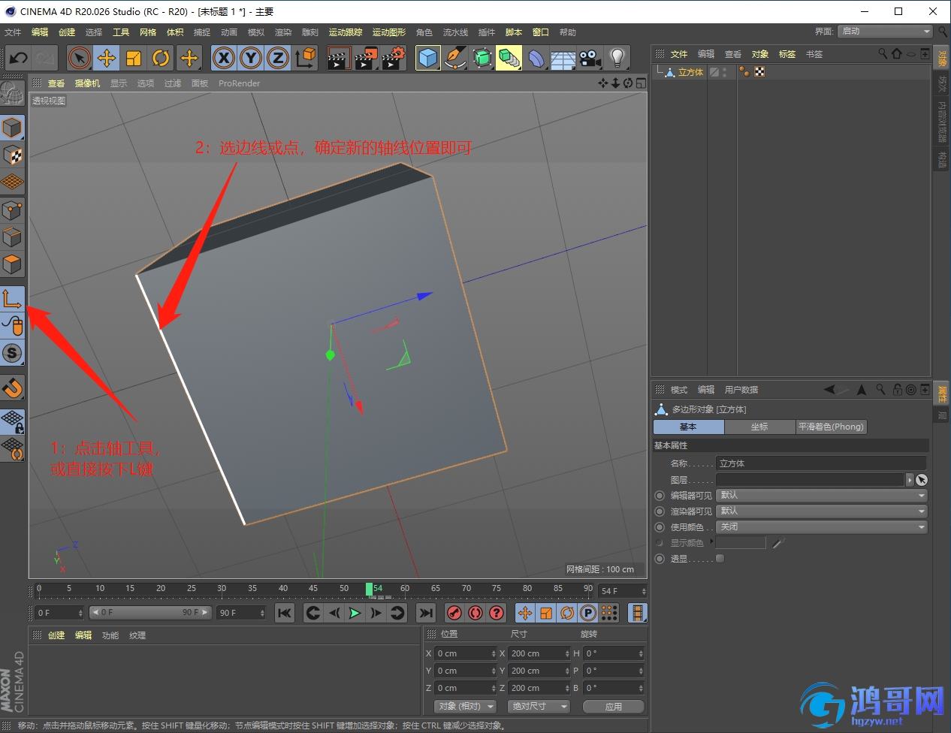The image size is (951, 733).
Task: Open the 平滑着色(Phong) tab
Action: point(831,427)
